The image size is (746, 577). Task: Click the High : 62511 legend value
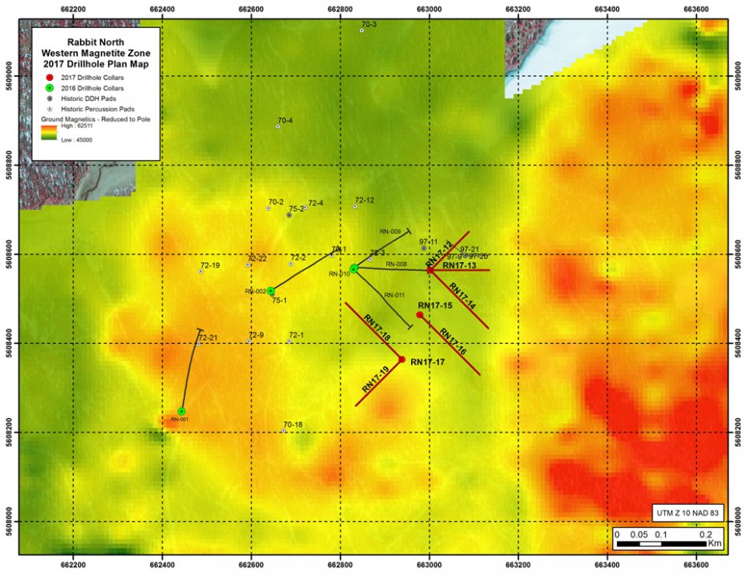pyautogui.click(x=77, y=126)
